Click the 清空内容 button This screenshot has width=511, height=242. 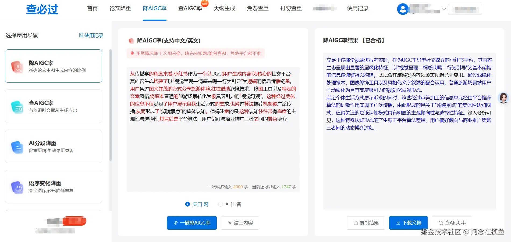coord(240,223)
